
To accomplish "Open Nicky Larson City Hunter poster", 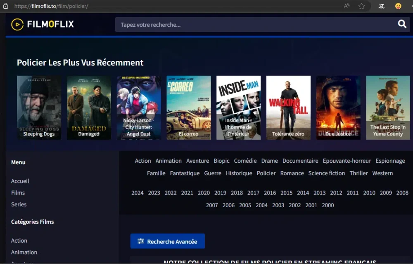I will click(x=138, y=108).
